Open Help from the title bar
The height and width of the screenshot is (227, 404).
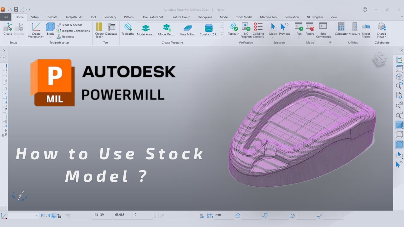point(365,9)
